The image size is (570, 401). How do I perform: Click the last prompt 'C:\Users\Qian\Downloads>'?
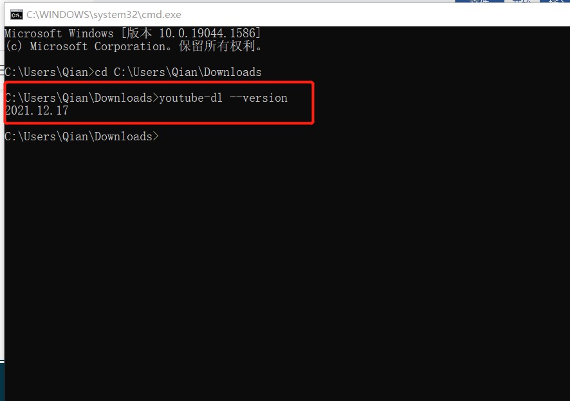tap(82, 136)
